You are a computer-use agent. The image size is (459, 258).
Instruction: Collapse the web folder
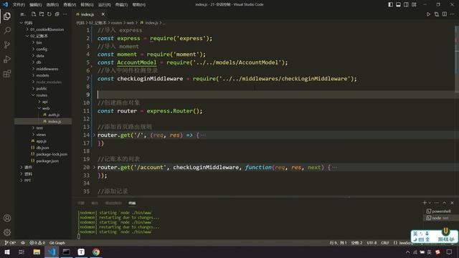click(x=46, y=108)
